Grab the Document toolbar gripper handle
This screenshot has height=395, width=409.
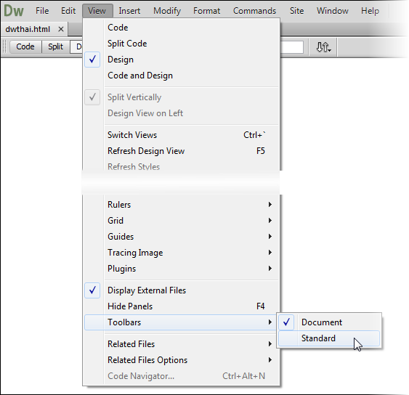(4, 46)
